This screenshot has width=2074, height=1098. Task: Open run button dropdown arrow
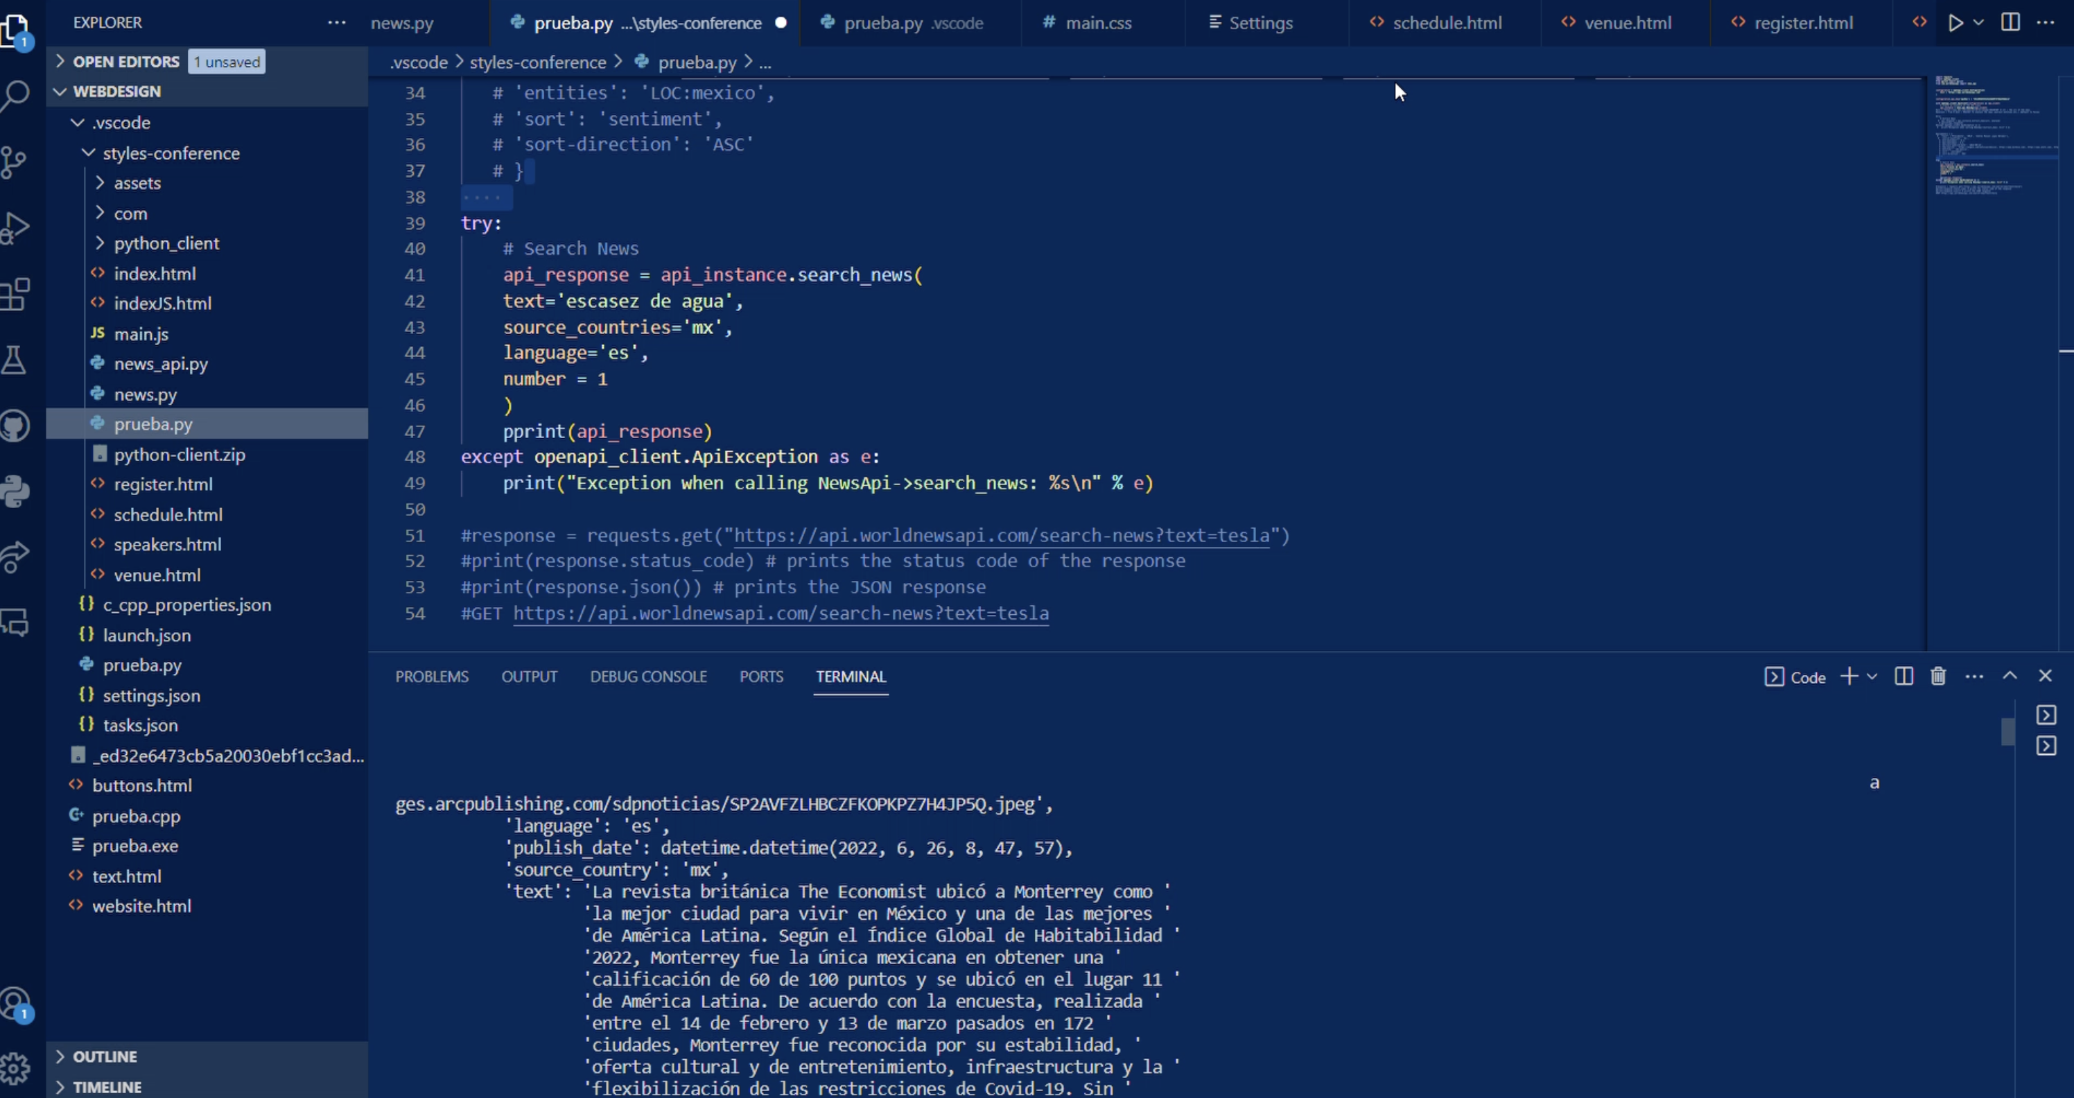1978,23
